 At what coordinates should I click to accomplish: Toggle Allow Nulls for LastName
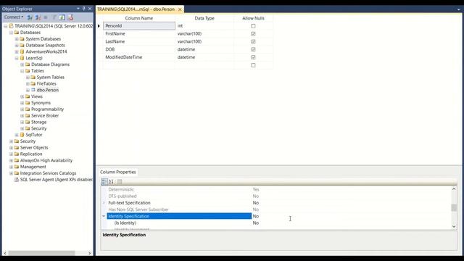click(253, 42)
